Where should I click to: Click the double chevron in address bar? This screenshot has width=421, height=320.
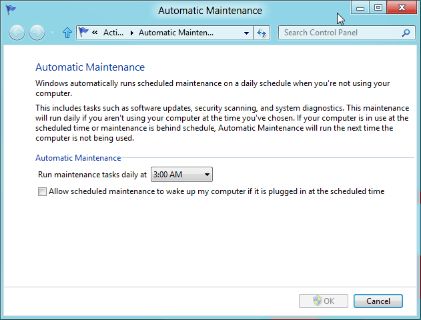pos(95,33)
